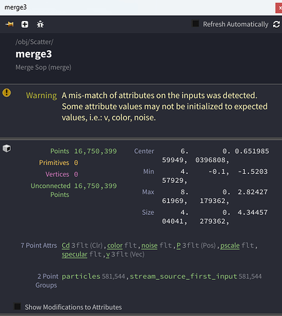This screenshot has height=316, width=282.
Task: Click the Merge Sop (merge) label
Action: pyautogui.click(x=43, y=68)
